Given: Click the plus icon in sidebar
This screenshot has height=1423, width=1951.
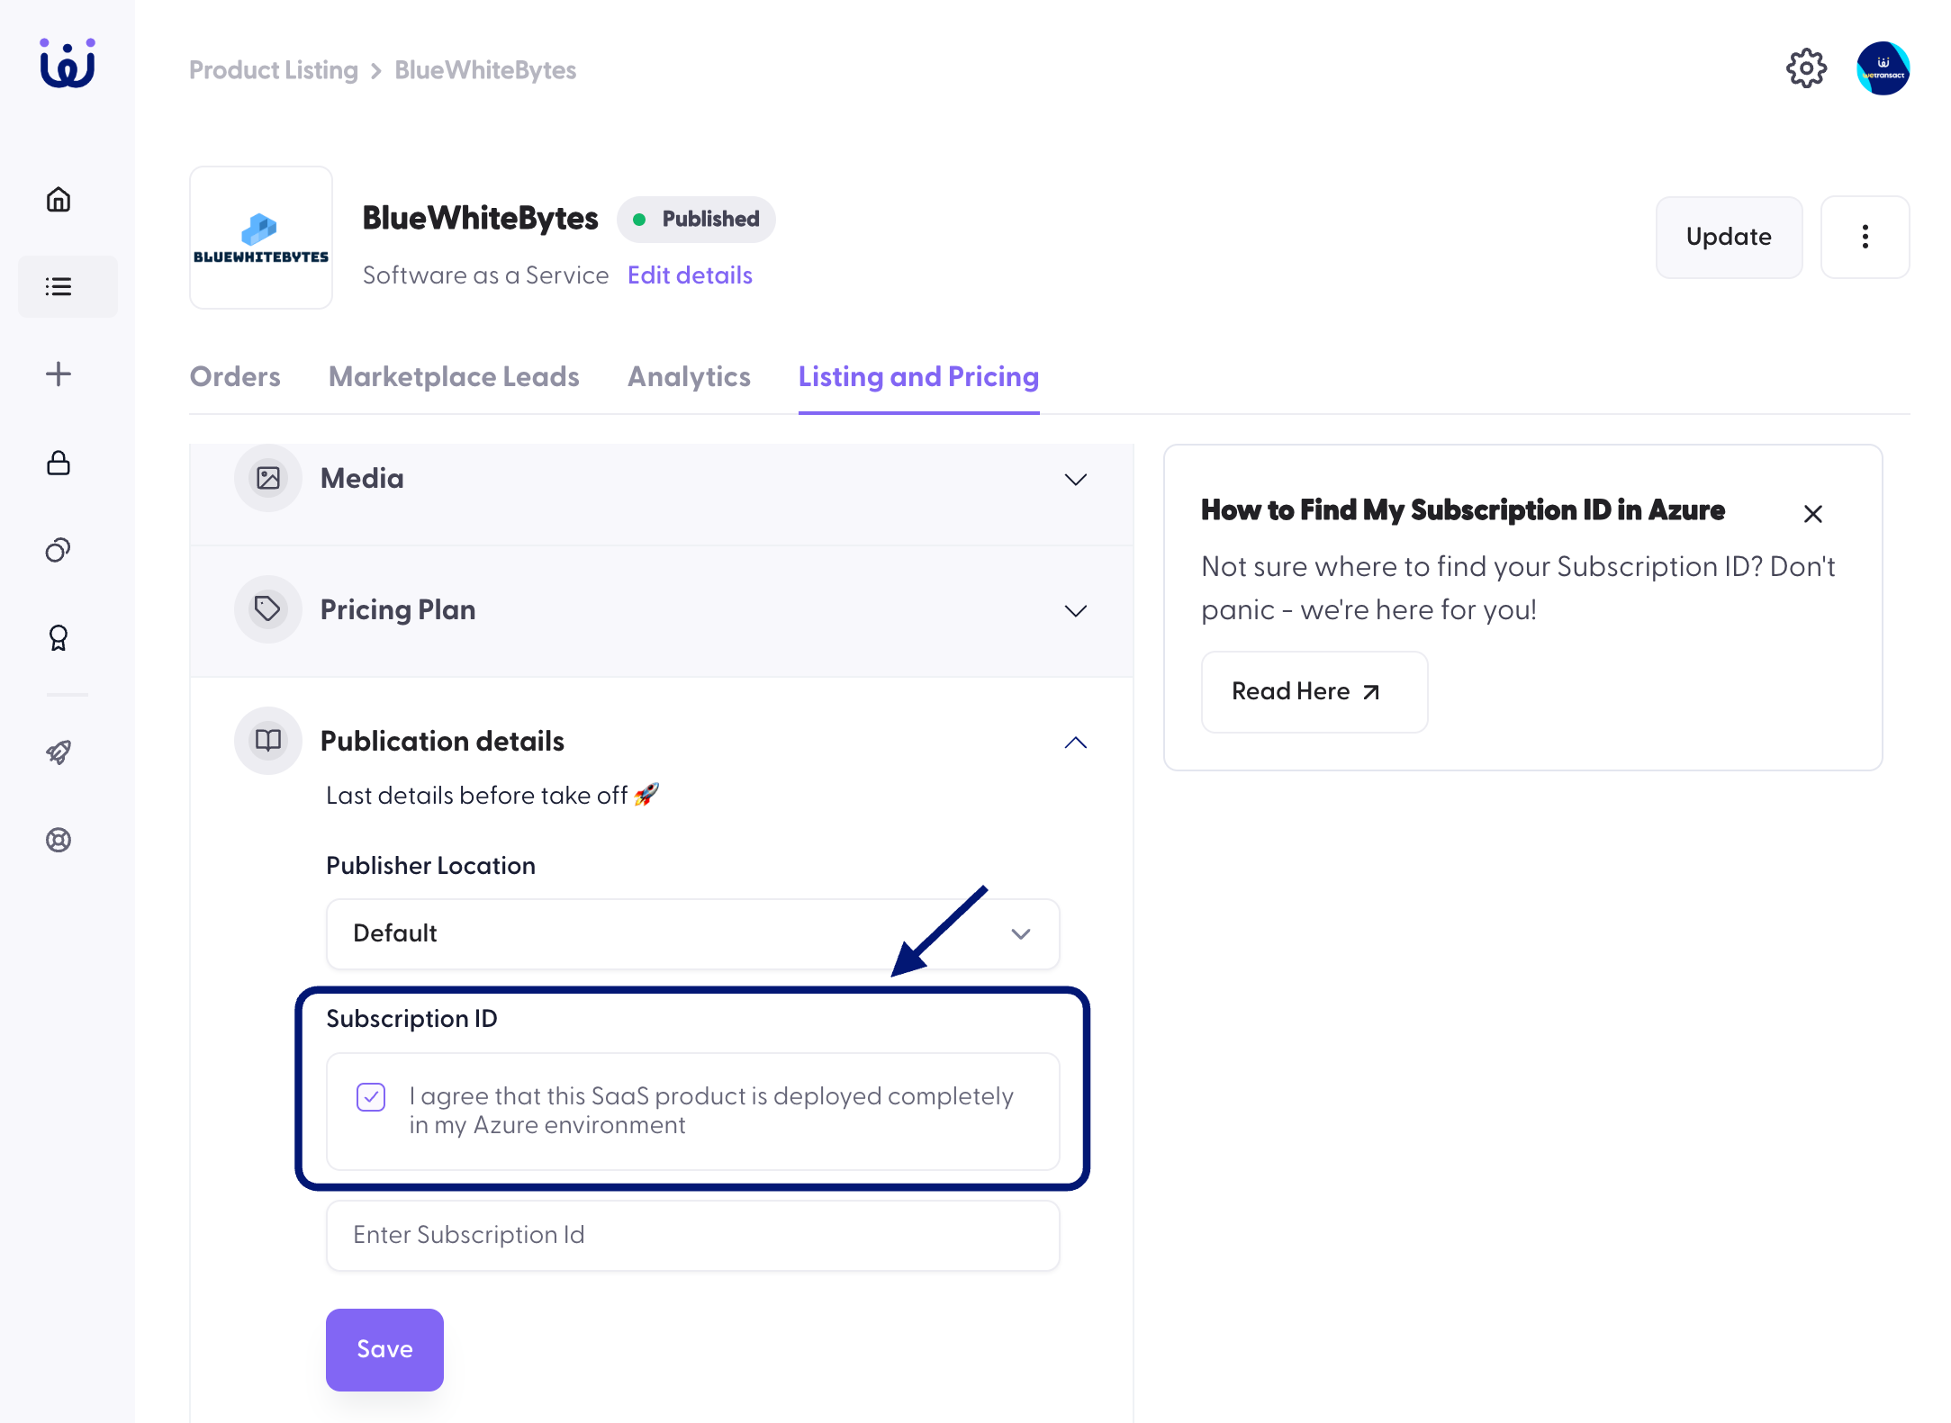Looking at the screenshot, I should [x=59, y=374].
